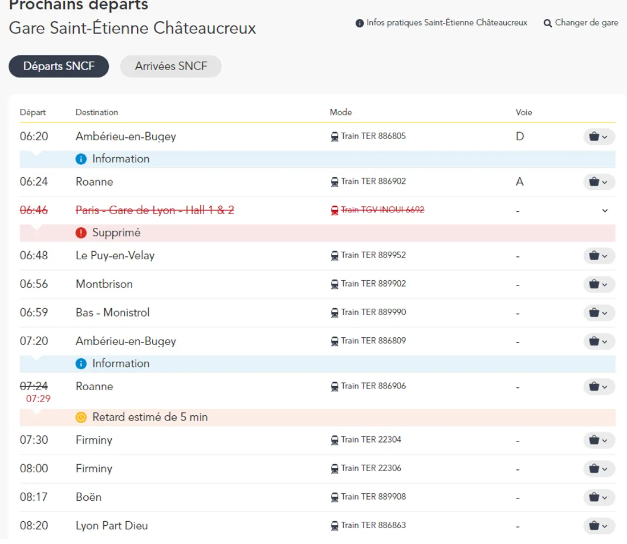The image size is (627, 544).
Task: Click the blue Information icon under 06:20 departure
Action: [81, 159]
